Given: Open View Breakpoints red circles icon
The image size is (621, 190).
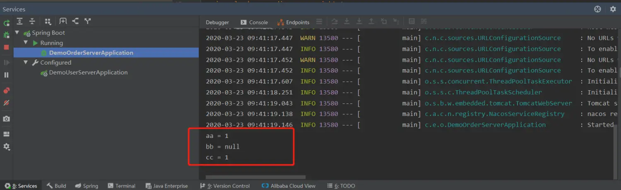Looking at the screenshot, I should point(7,91).
